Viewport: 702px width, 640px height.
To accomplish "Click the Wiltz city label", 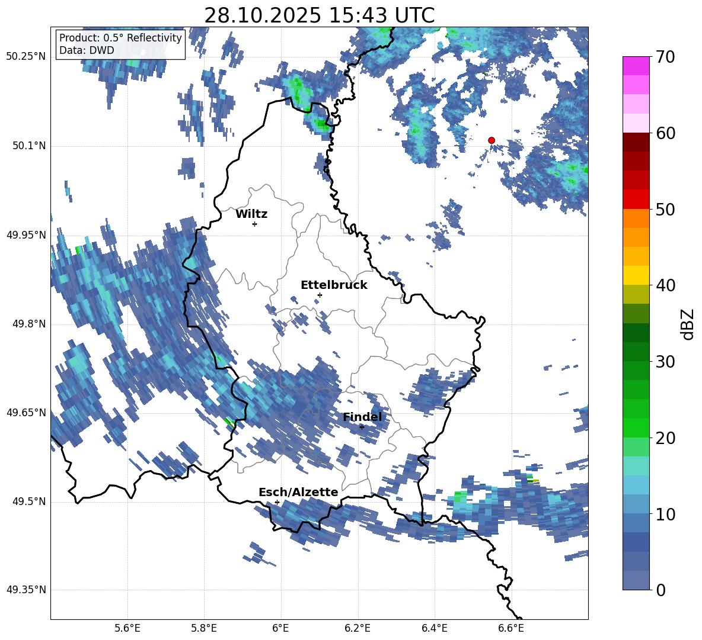I will pos(251,214).
